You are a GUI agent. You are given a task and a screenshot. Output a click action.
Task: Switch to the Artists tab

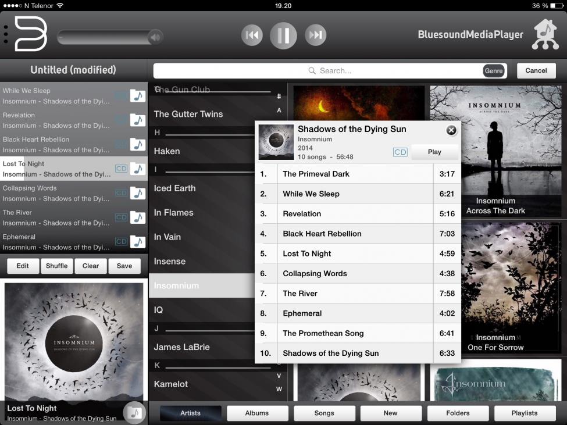190,413
